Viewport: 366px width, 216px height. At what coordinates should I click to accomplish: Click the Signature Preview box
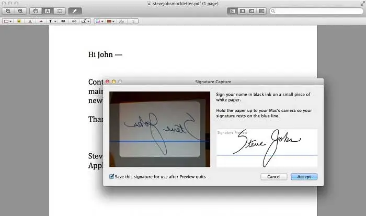267,148
